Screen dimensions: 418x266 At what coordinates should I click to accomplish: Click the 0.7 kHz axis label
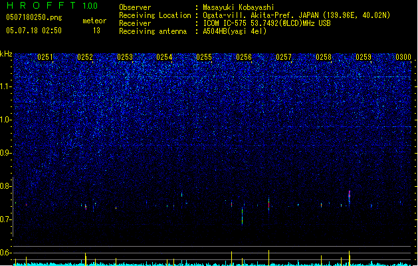(x=5, y=219)
